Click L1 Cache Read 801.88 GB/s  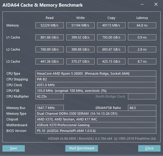50,37
